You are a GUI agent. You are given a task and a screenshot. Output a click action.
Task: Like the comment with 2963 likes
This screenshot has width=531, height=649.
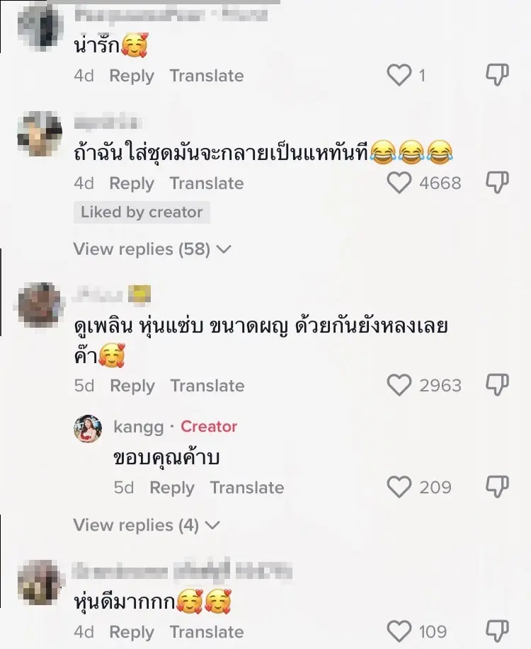click(x=400, y=386)
